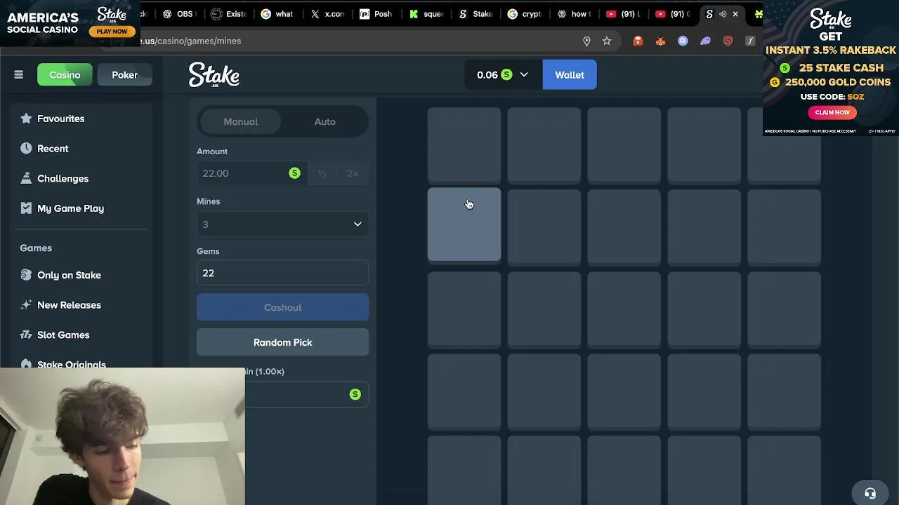Viewport: 899px width, 505px height.
Task: Open the blue magnifier extension icon
Action: [683, 41]
